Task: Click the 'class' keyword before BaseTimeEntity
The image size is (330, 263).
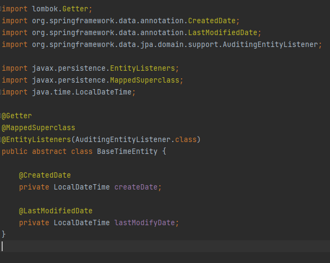Action: [x=82, y=151]
